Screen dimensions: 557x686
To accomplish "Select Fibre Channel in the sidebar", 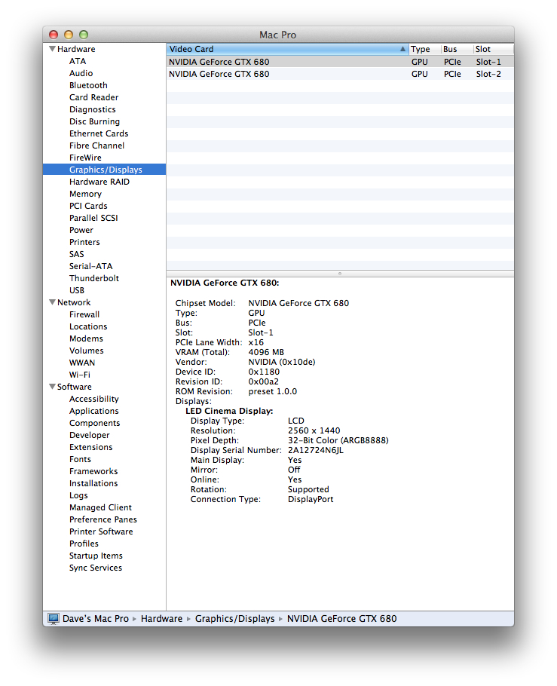I will [x=96, y=145].
